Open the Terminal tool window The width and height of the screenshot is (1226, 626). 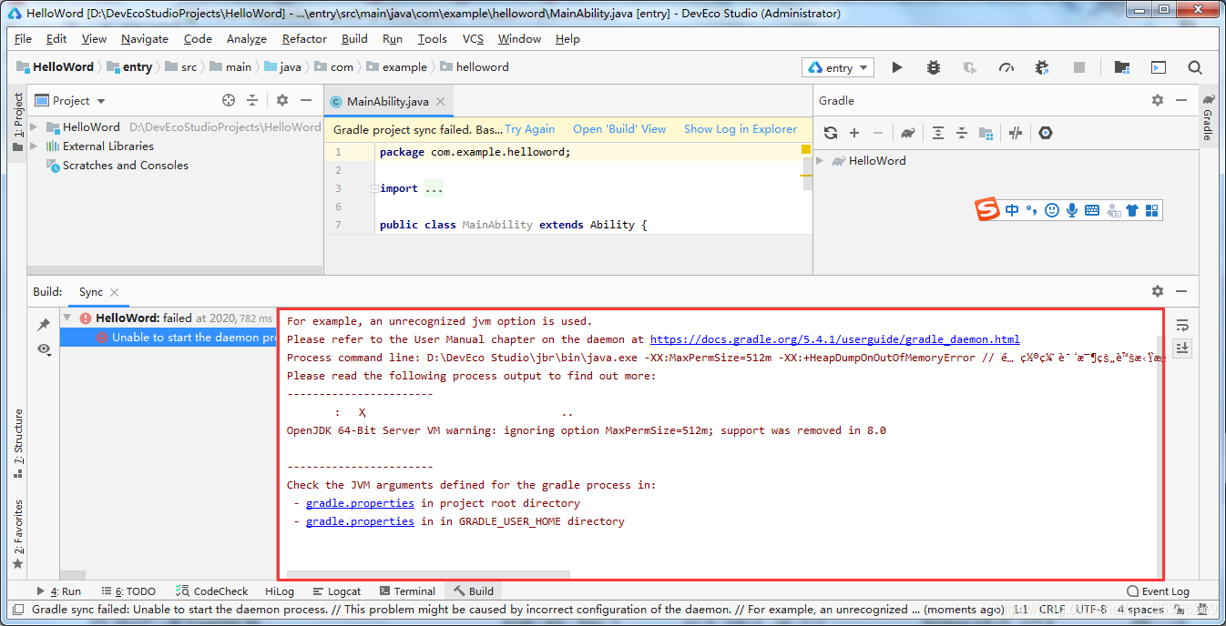point(407,591)
